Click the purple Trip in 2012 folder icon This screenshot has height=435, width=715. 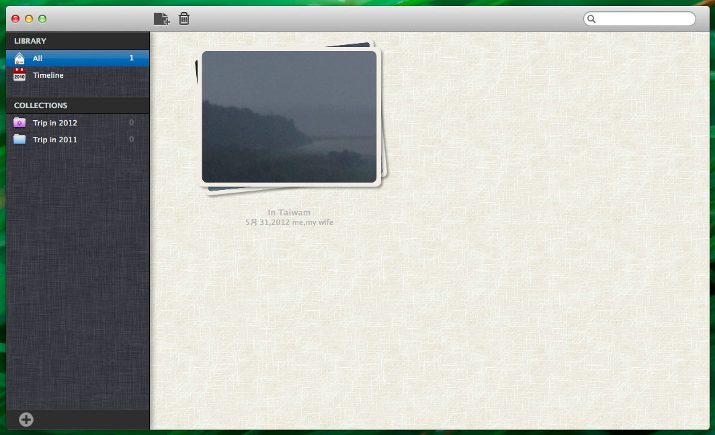tap(19, 123)
